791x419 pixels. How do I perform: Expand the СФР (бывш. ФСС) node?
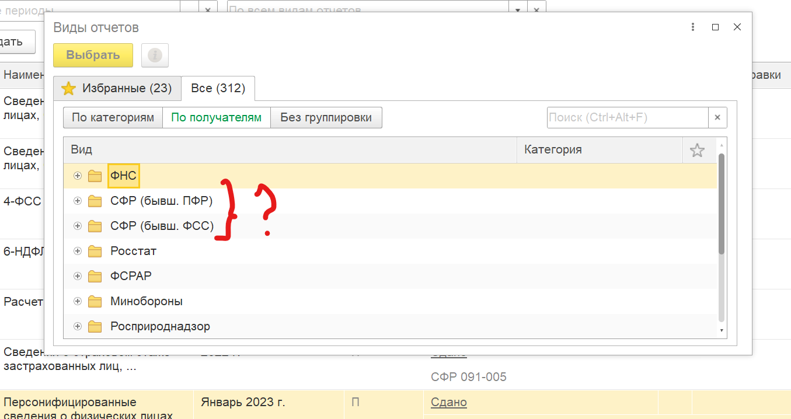click(x=77, y=226)
